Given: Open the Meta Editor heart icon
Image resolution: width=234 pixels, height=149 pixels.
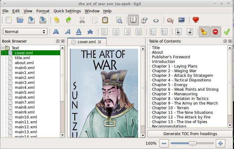Looking at the screenshot, I should (195, 20).
